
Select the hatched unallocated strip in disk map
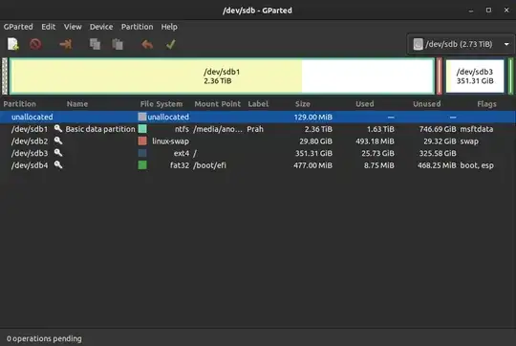[5, 76]
